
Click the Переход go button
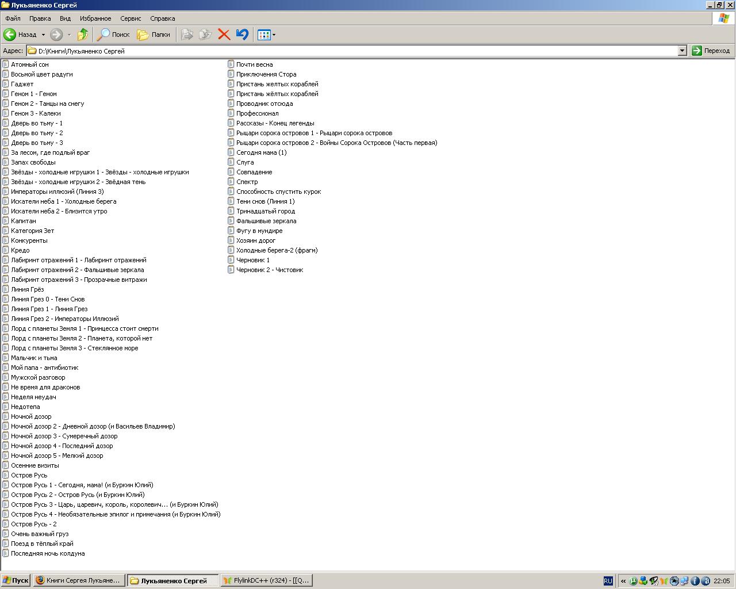(711, 51)
